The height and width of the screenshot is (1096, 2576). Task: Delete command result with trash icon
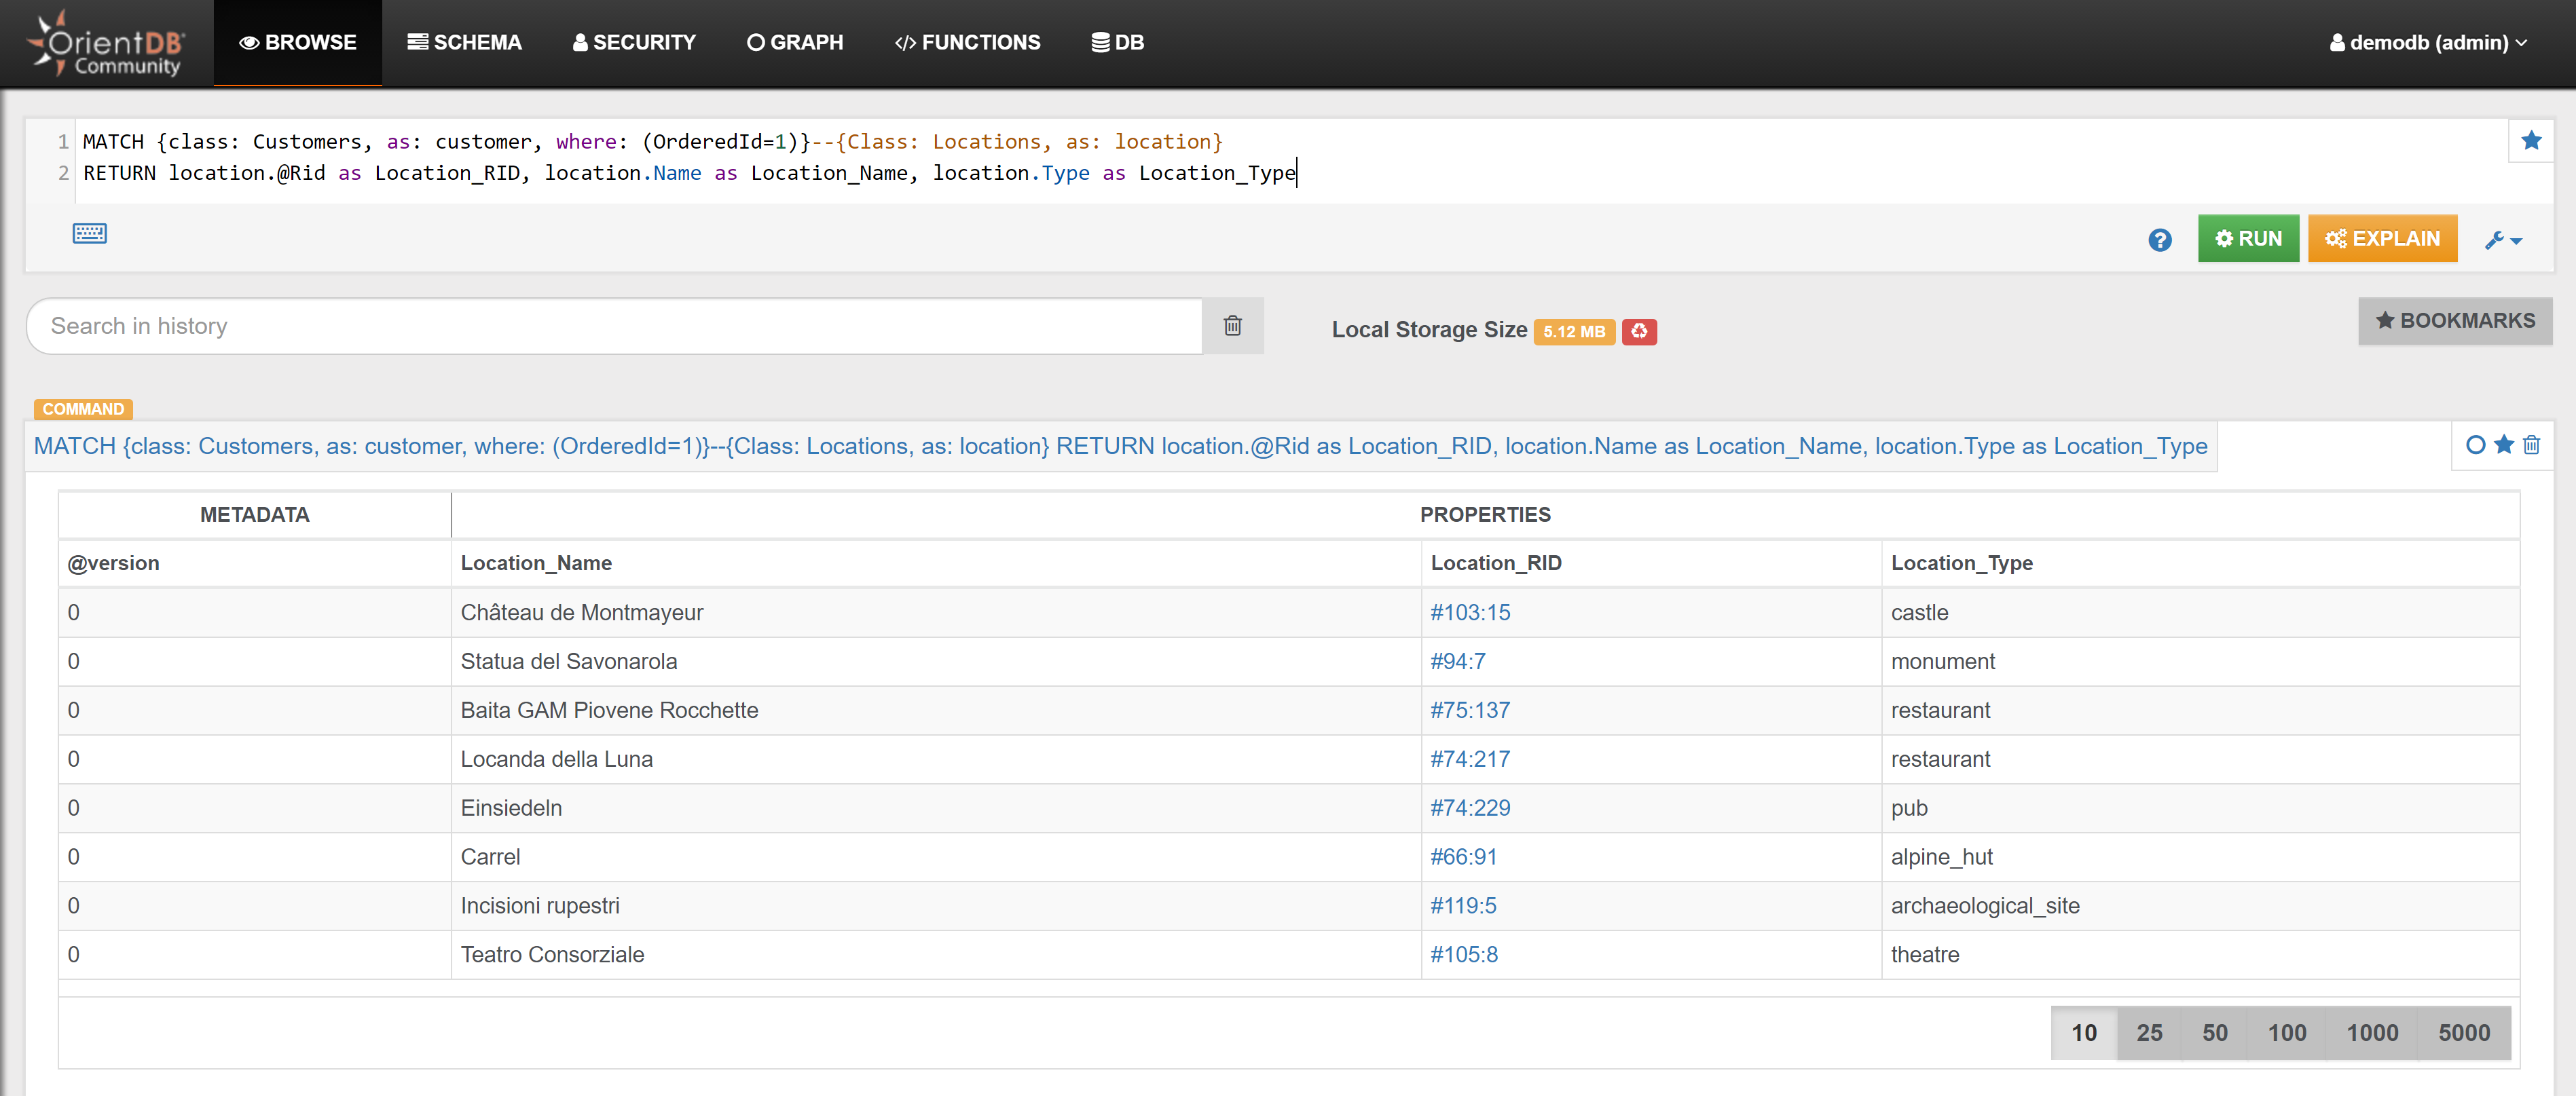pyautogui.click(x=2531, y=445)
